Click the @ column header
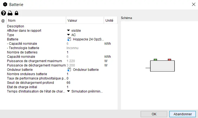Image resolution: width=198 pixels, height=118 pixels. [x=3, y=21]
